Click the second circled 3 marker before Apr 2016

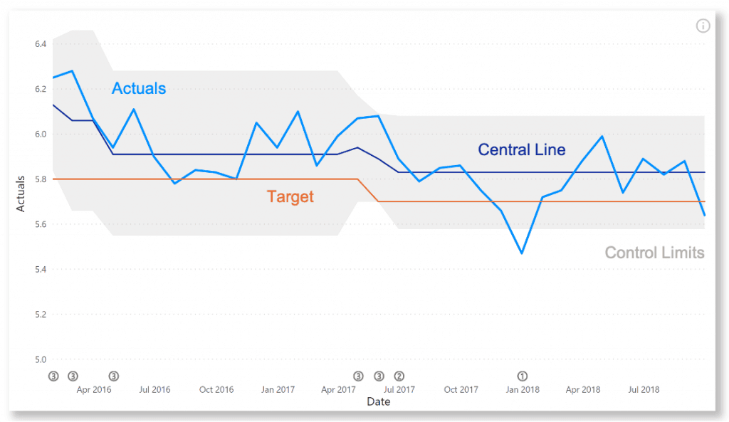73,376
